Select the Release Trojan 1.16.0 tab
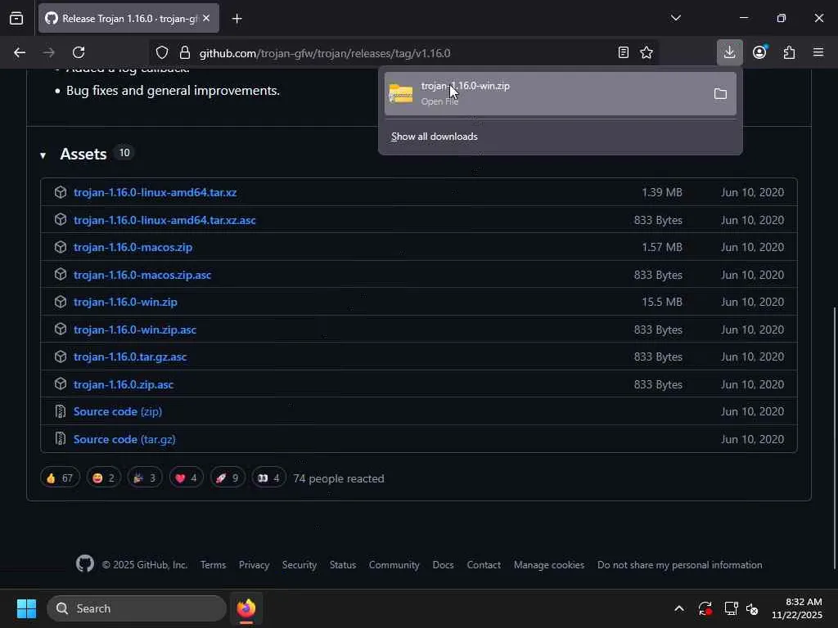The width and height of the screenshot is (838, 628). [128, 19]
